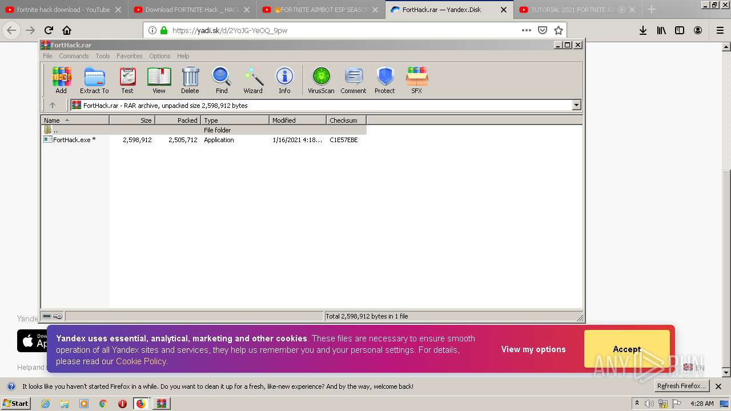Switch to 'TUTORIAL 2021 FORTNITE' tab

[x=577, y=10]
